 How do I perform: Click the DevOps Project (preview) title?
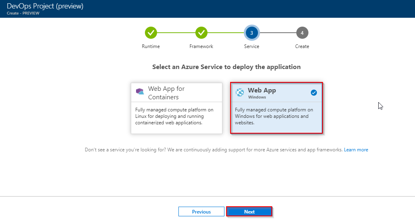point(45,6)
